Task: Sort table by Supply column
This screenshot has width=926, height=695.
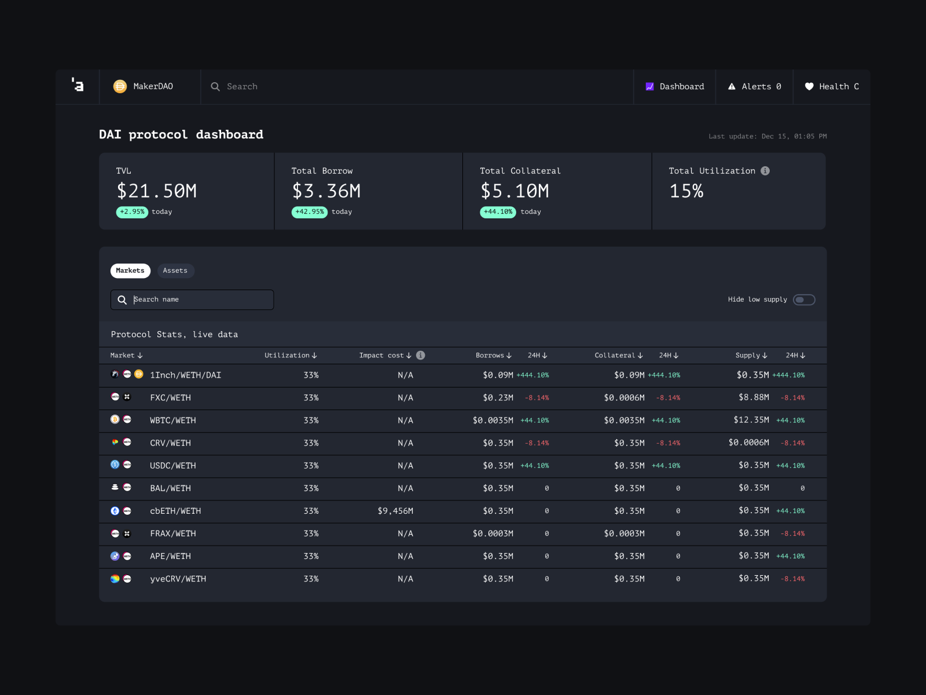Action: point(751,355)
